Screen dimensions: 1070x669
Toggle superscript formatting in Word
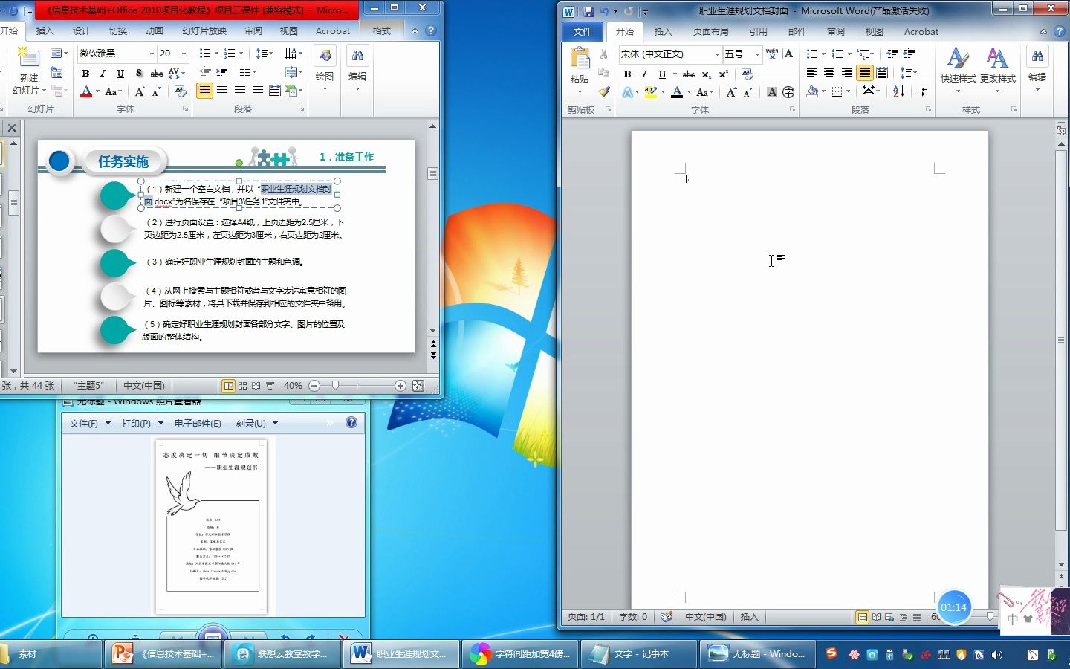coord(723,74)
